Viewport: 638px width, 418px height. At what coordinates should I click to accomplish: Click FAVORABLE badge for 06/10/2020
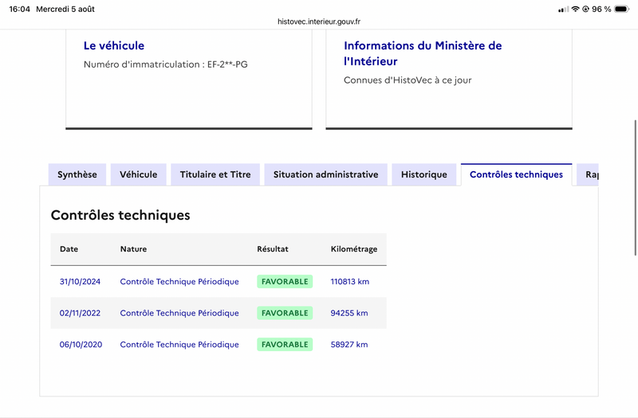285,345
